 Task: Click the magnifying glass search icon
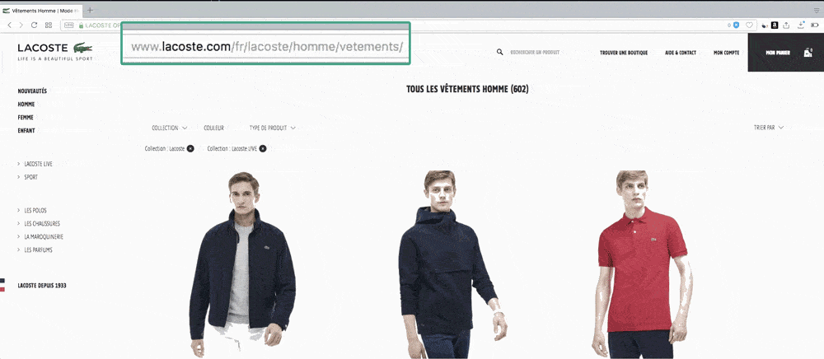click(500, 53)
